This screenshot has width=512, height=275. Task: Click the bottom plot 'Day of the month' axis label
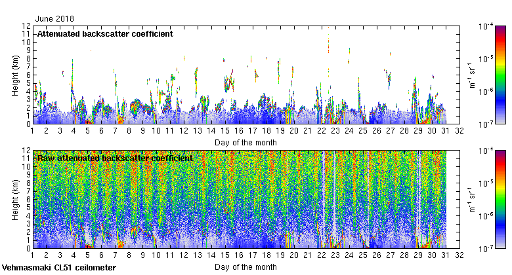(245, 267)
